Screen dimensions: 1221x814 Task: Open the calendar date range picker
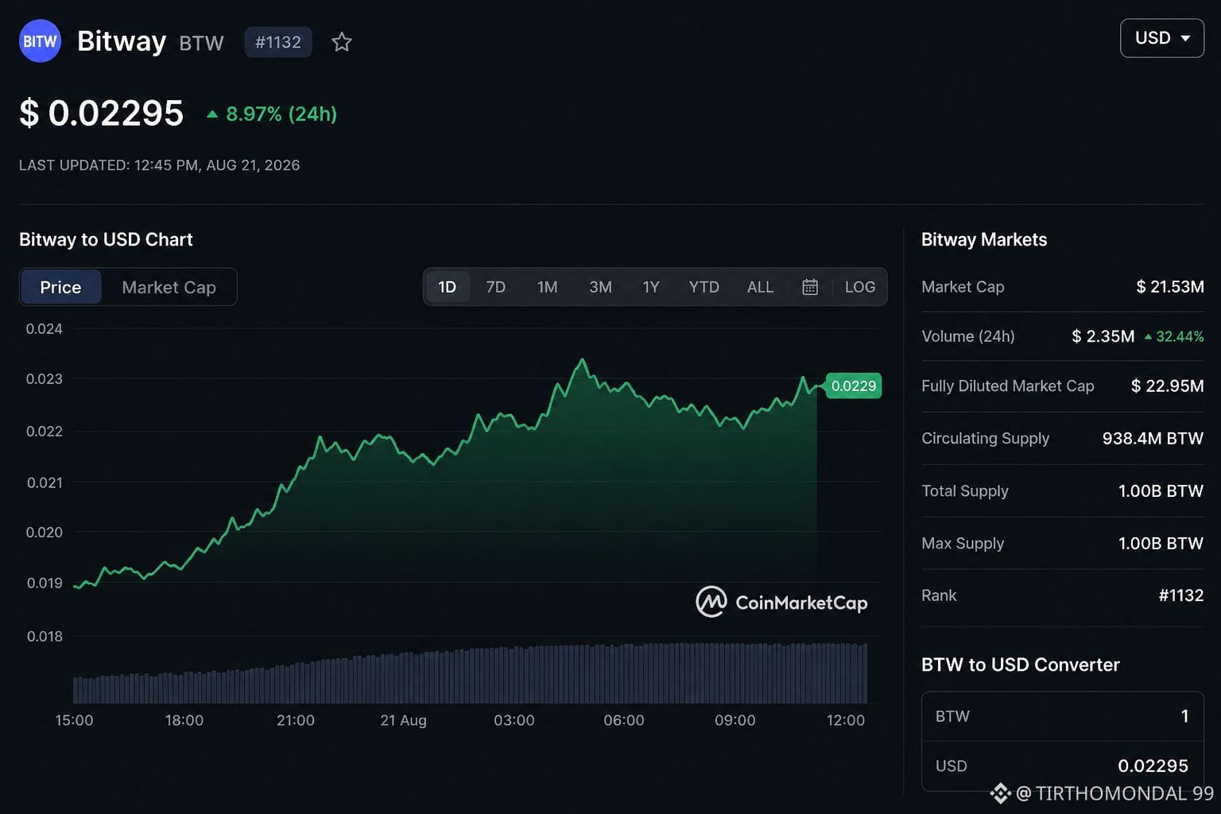coord(810,287)
